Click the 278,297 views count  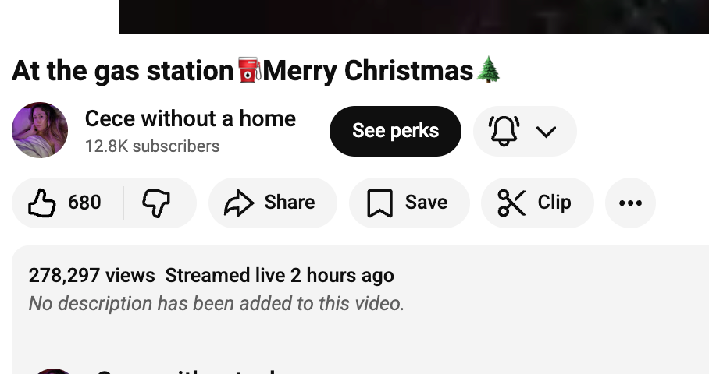[91, 275]
